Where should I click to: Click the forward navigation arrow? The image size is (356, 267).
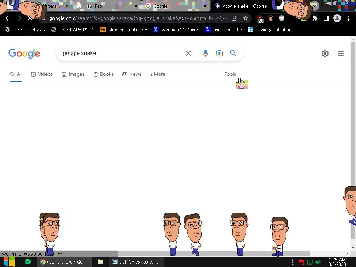[19, 18]
